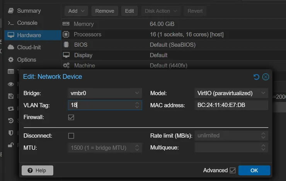Click the Memory row icon
This screenshot has width=286, height=181.
pos(66,24)
